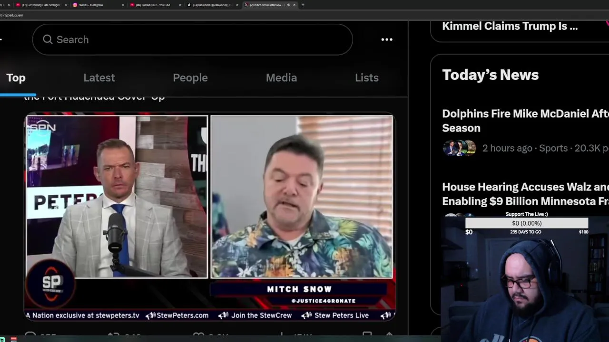
Task: Close the Stories Instagram browser tab
Action: tap(123, 5)
